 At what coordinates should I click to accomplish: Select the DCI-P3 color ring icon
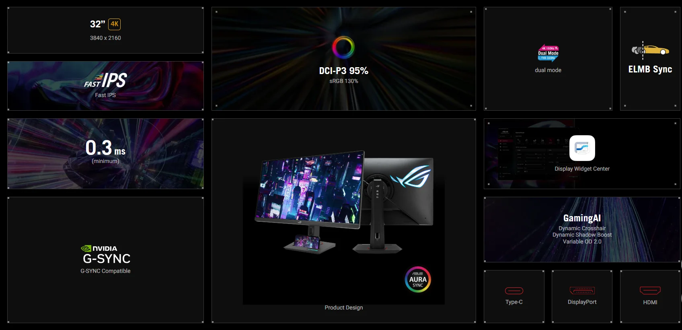[x=343, y=47]
